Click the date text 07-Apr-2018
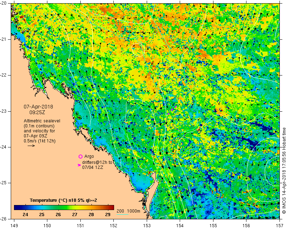287x229 pixels. (38, 107)
